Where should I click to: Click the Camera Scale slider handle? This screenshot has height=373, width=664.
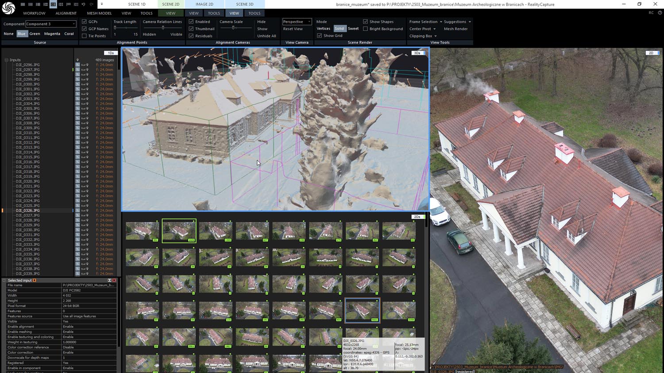coord(233,28)
